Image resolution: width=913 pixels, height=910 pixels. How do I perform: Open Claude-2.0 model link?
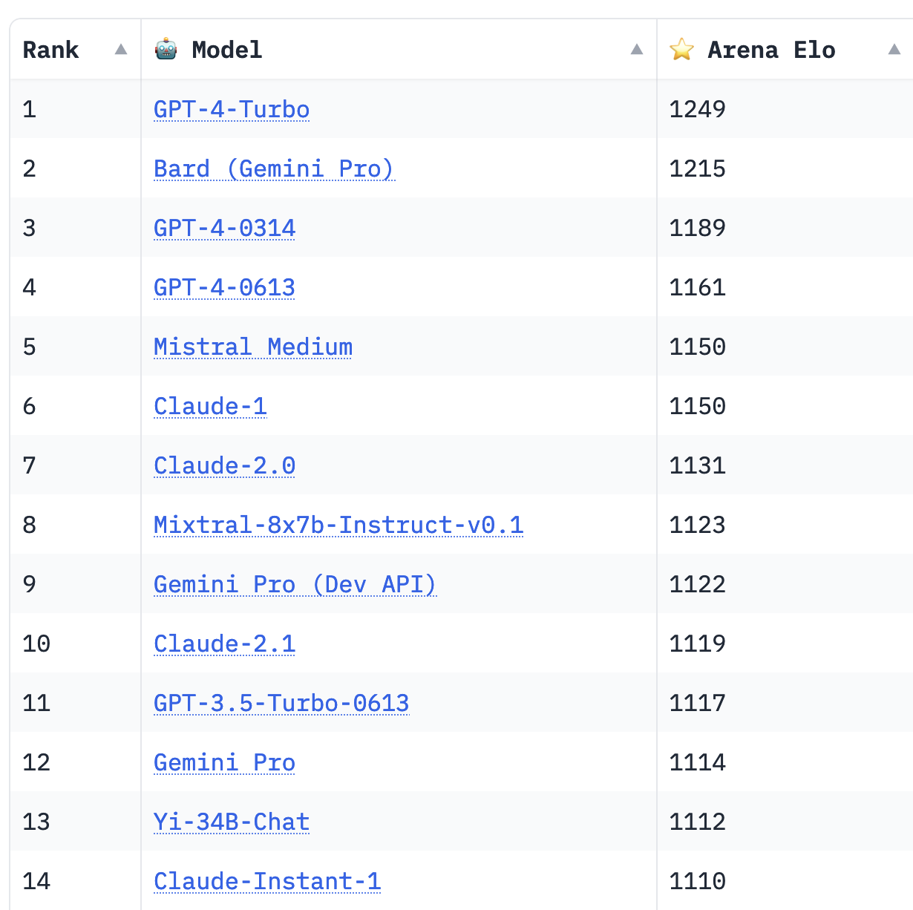pos(224,465)
